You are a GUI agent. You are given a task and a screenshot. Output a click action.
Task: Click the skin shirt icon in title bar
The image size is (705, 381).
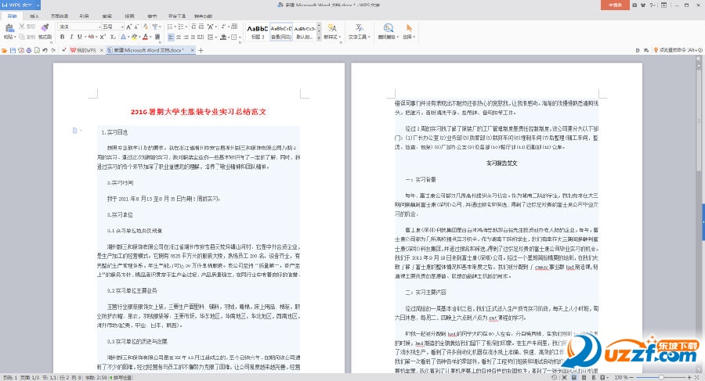(x=643, y=5)
